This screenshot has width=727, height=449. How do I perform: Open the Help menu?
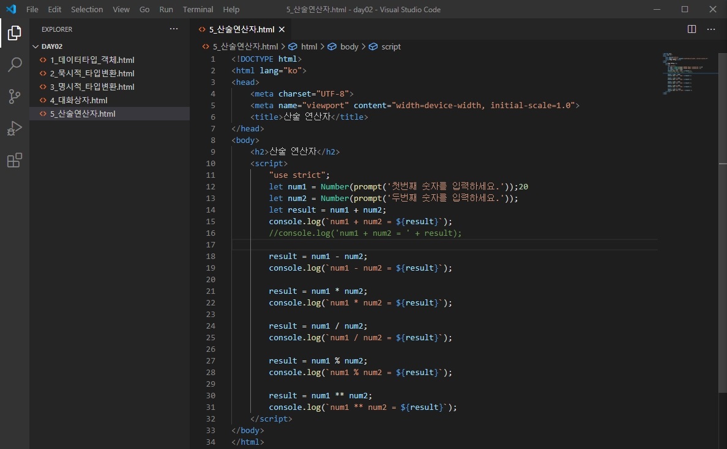231,9
